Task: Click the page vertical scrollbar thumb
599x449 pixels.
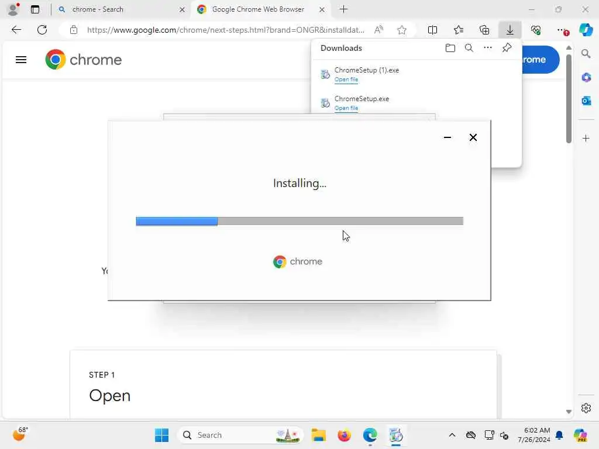Action: [569, 99]
